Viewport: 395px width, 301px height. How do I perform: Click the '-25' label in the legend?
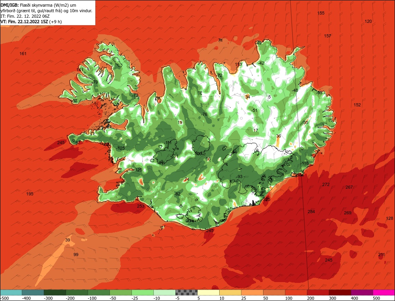coord(135,298)
